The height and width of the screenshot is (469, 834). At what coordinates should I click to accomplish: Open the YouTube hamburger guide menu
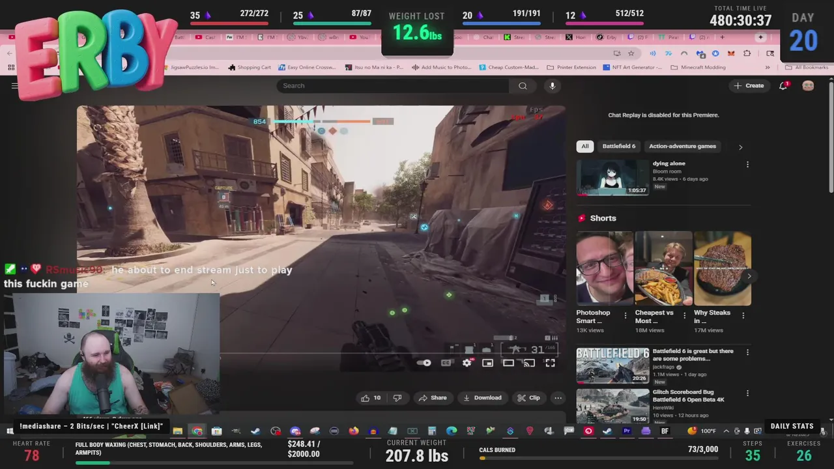(14, 85)
